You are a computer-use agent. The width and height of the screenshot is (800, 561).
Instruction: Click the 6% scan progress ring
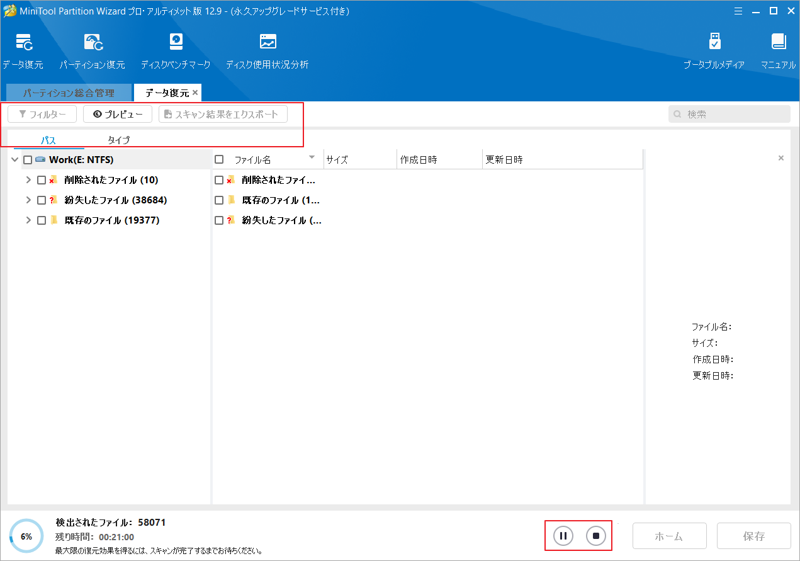(x=26, y=536)
